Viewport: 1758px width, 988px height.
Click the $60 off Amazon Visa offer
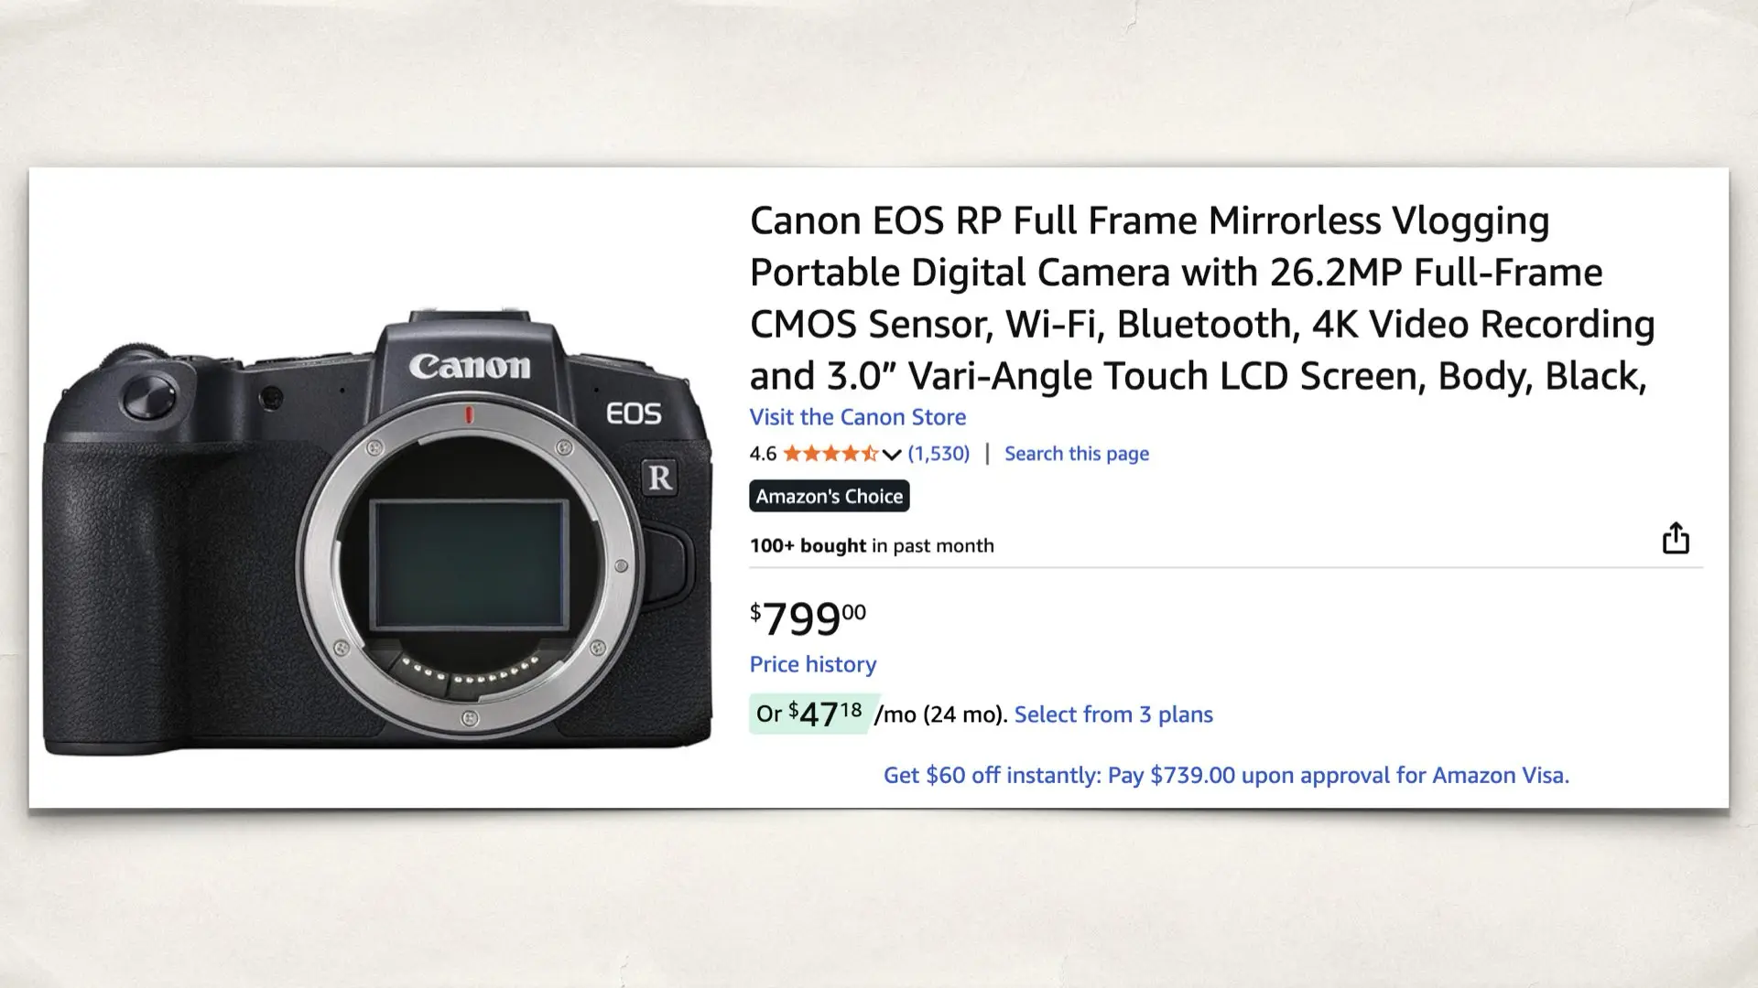pyautogui.click(x=1226, y=775)
